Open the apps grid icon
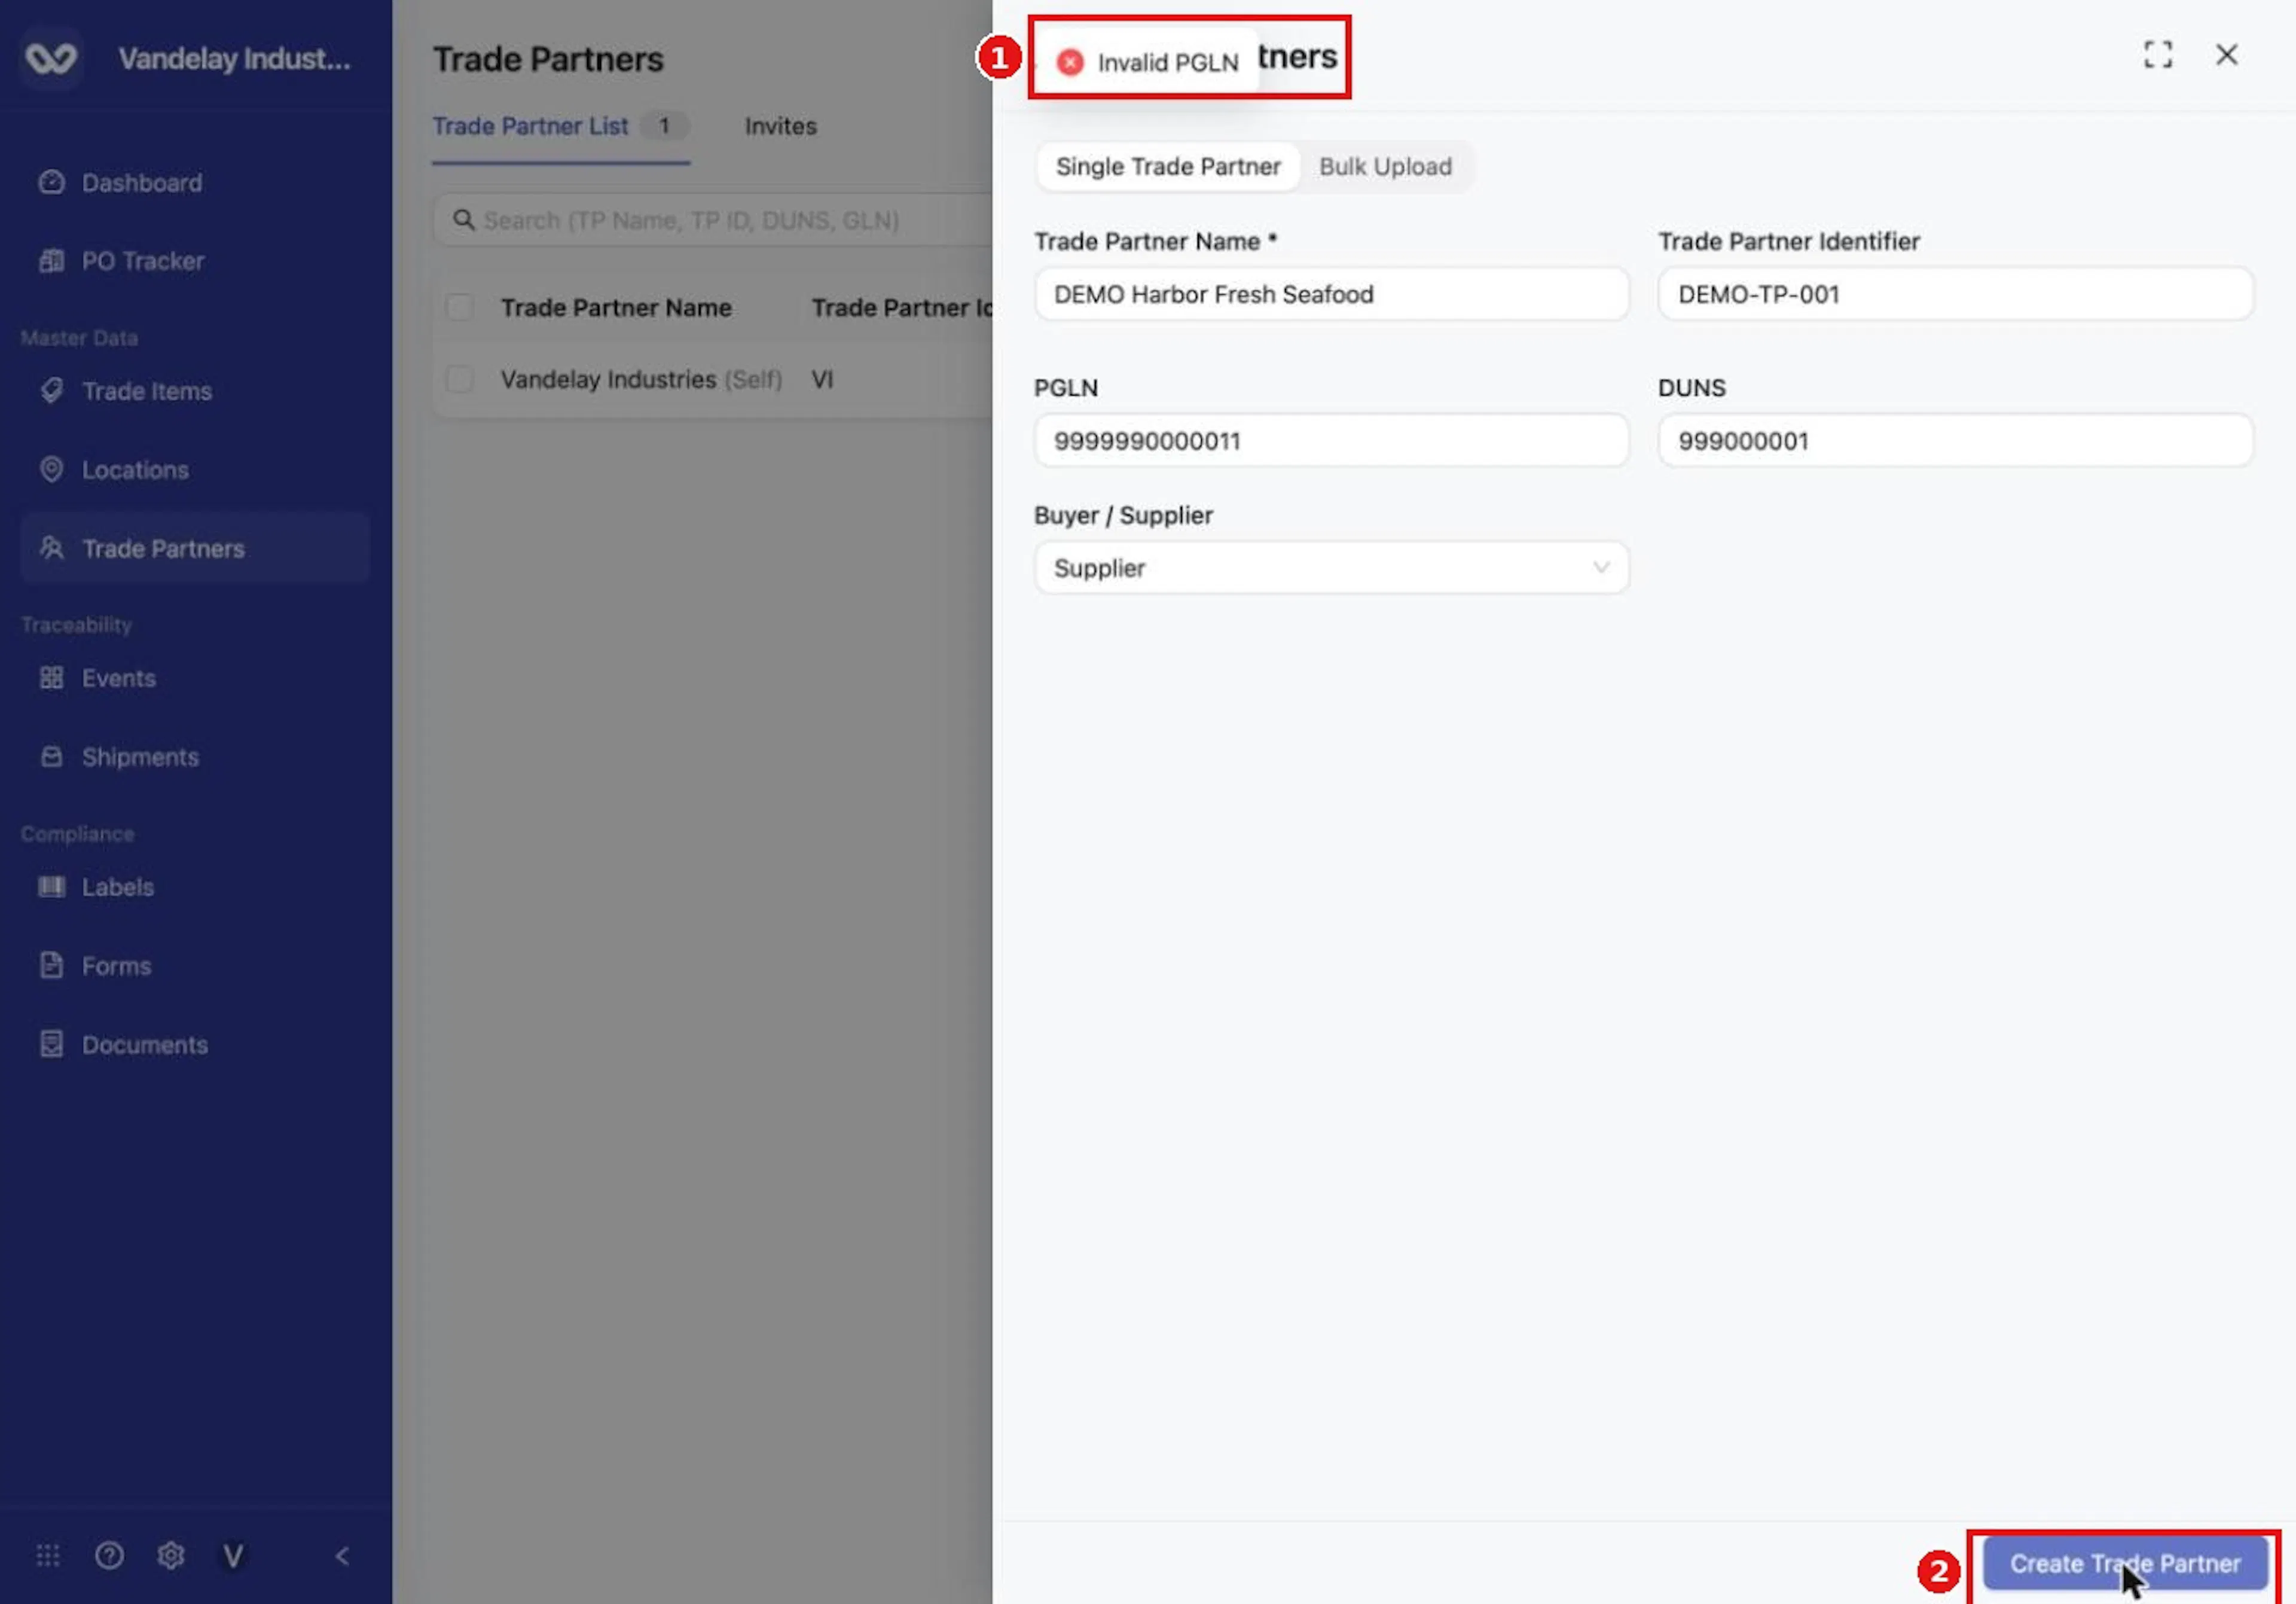 pos(48,1555)
